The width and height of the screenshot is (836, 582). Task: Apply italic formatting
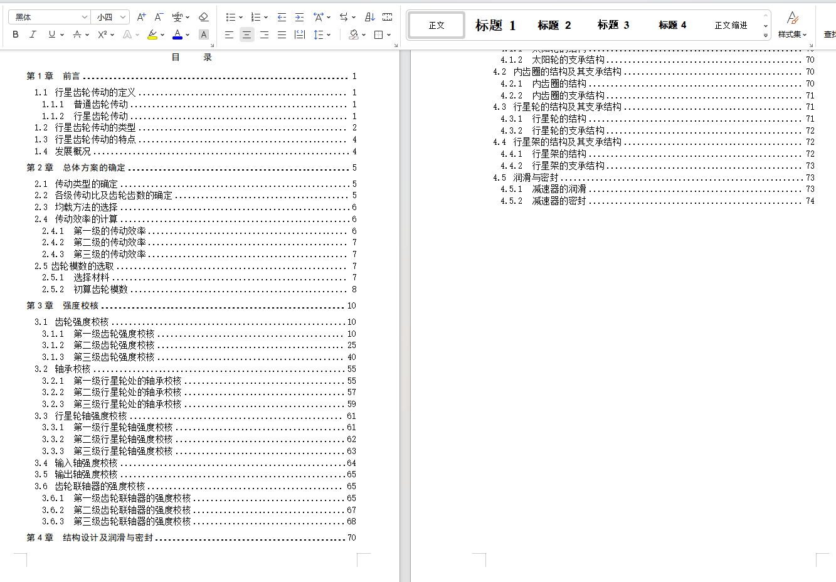click(31, 34)
